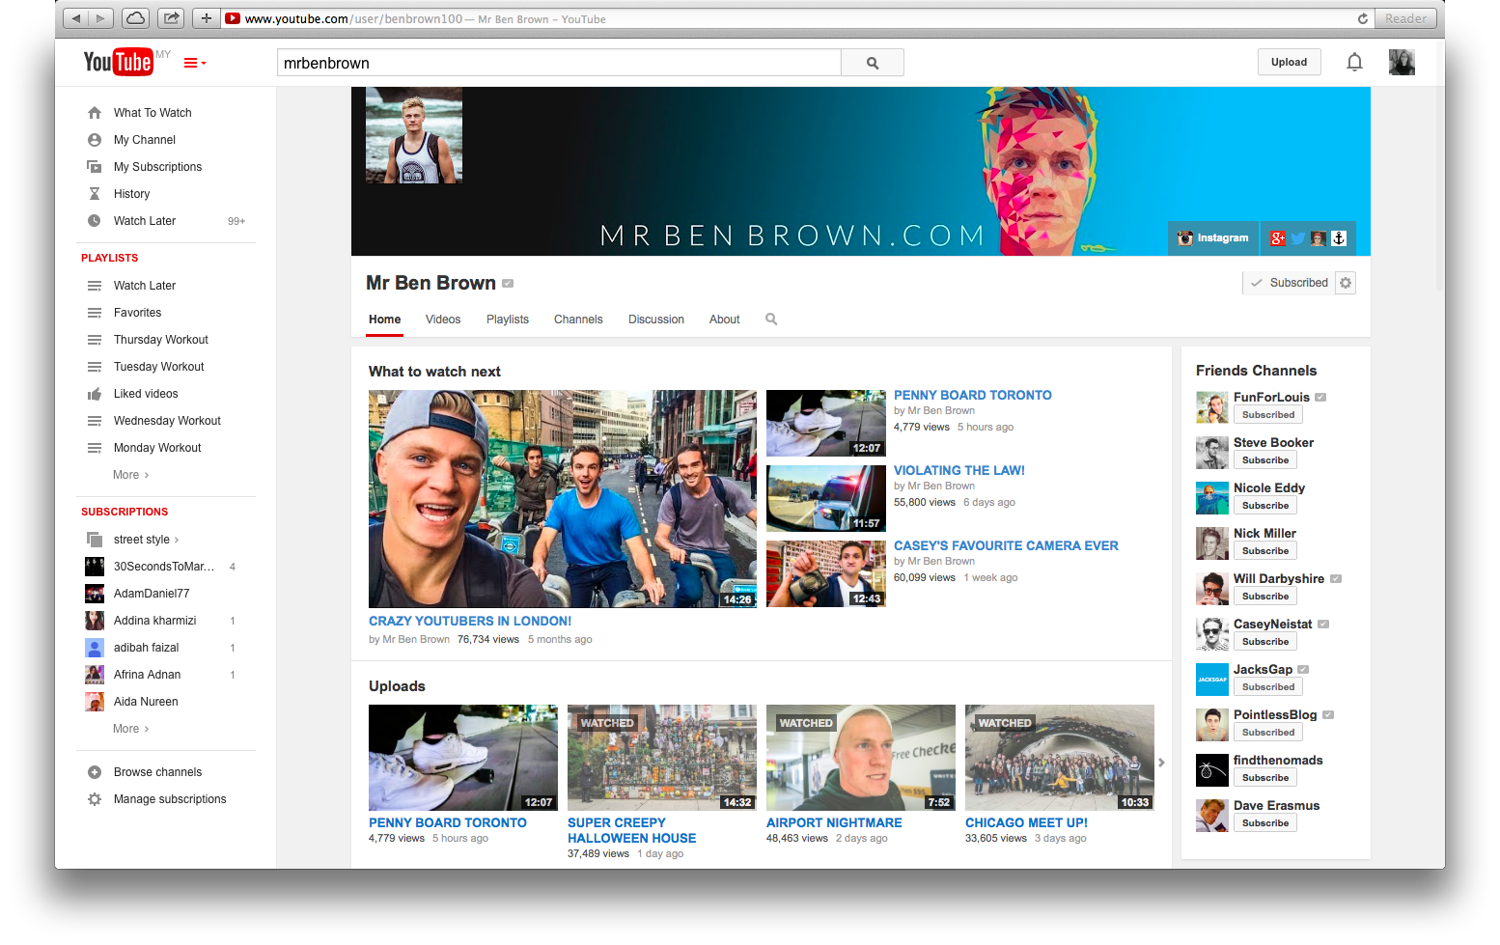Switch to the Videos tab
1500x945 pixels.
pos(443,320)
